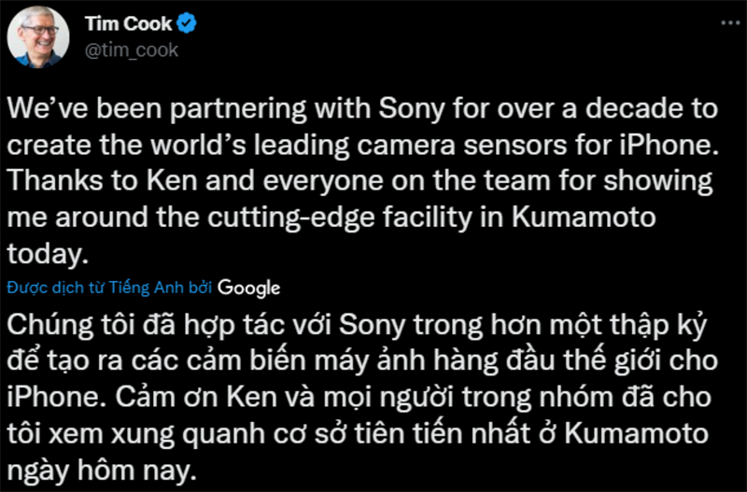Click the @tim_cook handle
The width and height of the screenshot is (747, 492).
click(x=131, y=50)
